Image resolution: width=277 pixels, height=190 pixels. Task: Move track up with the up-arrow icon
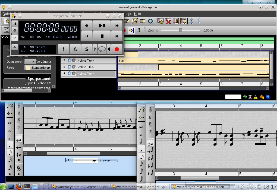click(x=176, y=21)
